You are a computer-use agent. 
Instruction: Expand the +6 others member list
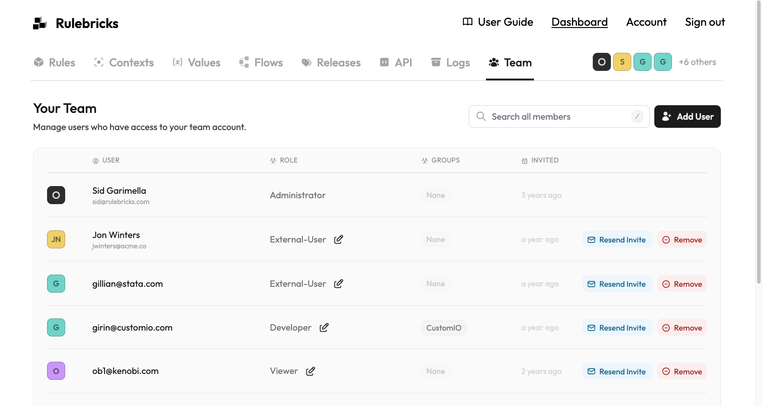point(697,62)
